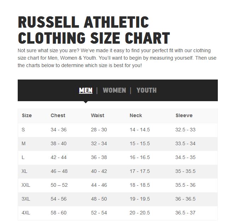This screenshot has height=224, width=238.
Task: Select the XL size row label
Action: pos(24,171)
